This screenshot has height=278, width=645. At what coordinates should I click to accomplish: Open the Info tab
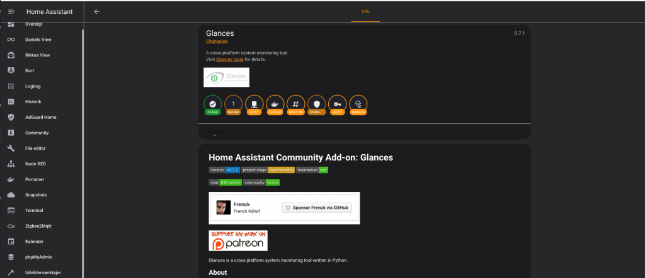click(365, 11)
